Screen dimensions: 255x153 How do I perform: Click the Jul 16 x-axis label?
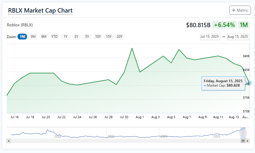click(x=14, y=117)
